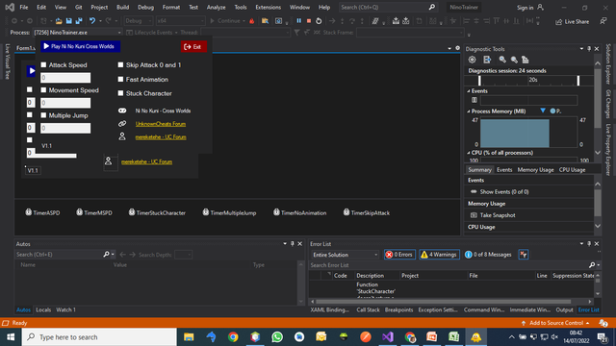Switch to the Memory Usage tab
Viewport: 616px width, 346px height.
click(x=535, y=170)
